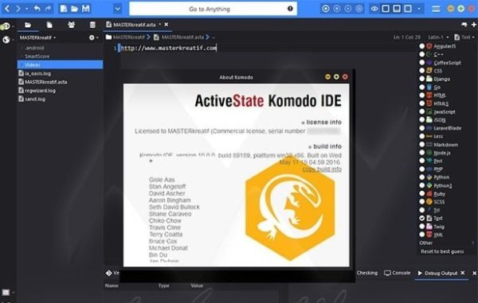Click the side toolbar eye/preview icon
Screen dimensions: 478x303
point(6,26)
